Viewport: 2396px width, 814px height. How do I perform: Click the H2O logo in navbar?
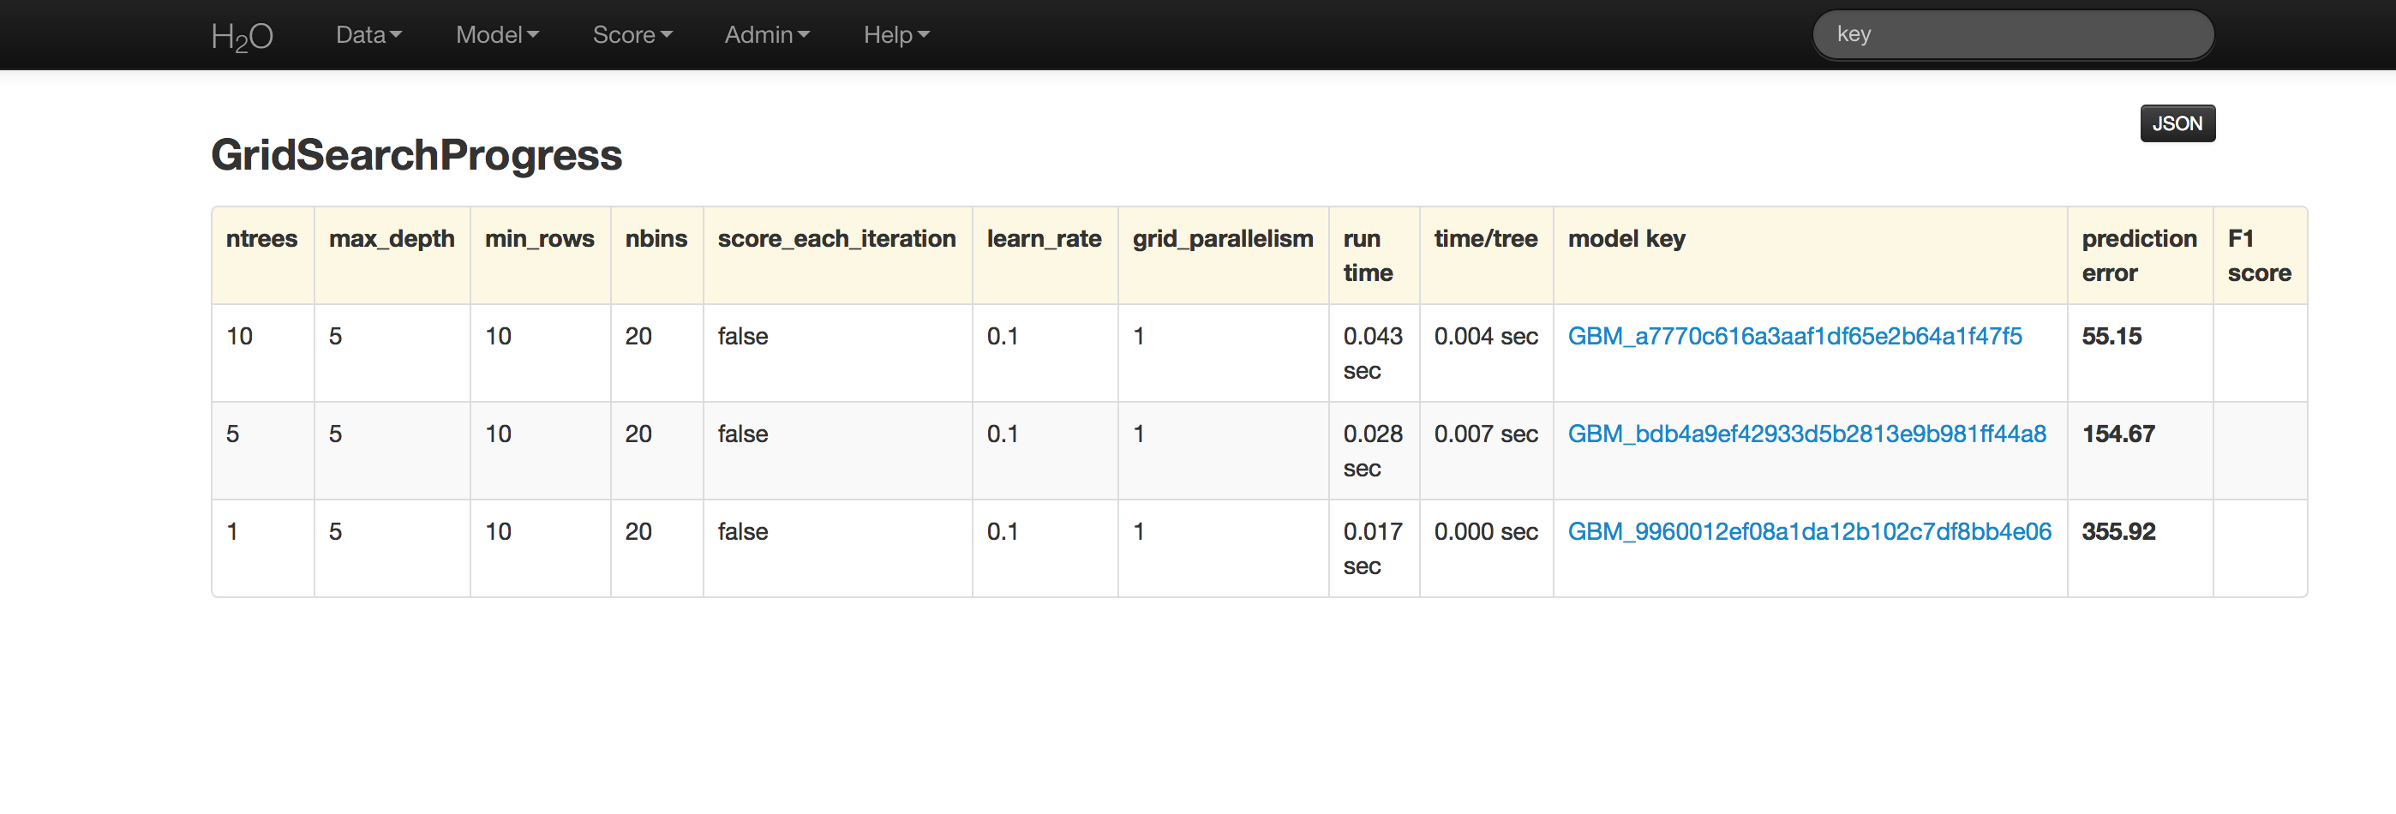point(242,35)
